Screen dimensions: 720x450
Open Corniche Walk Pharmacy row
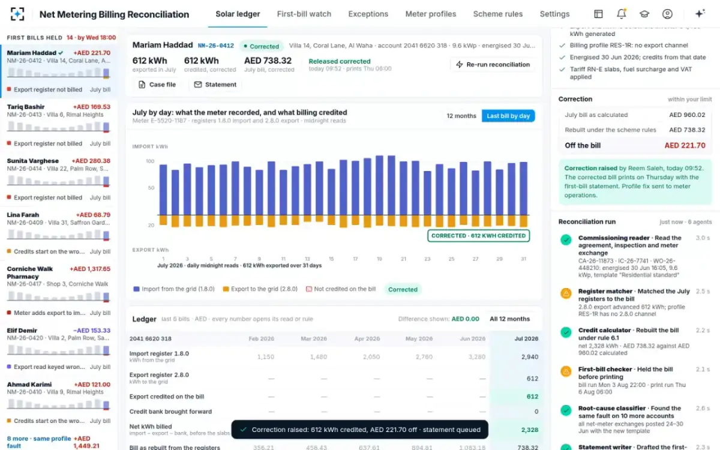(x=59, y=290)
